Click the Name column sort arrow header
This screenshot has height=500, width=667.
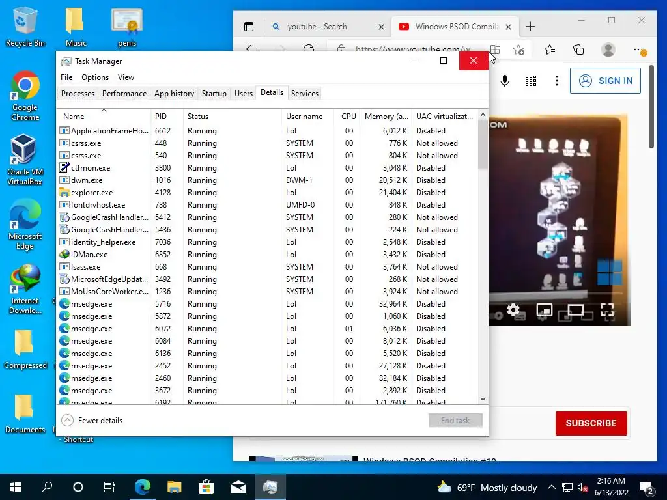104,116
